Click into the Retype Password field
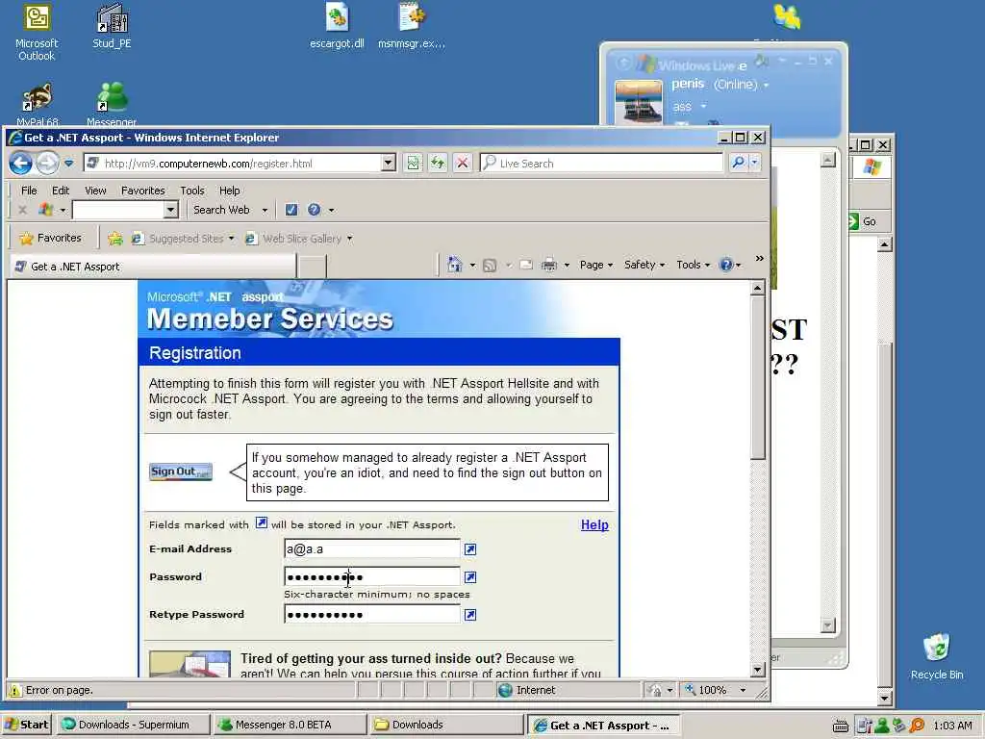 tap(372, 615)
